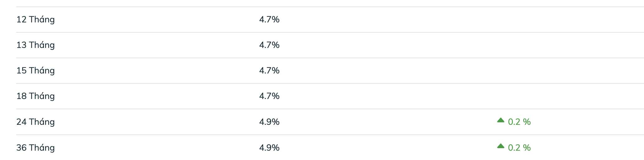
Task: Click the 0.2 % change in 36 Tháng row
Action: [x=519, y=148]
